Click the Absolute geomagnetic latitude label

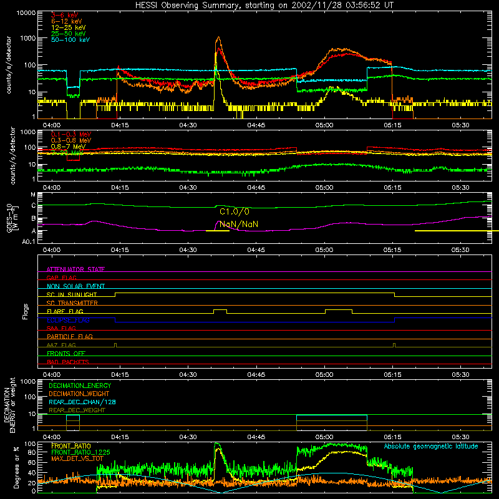pyautogui.click(x=431, y=446)
